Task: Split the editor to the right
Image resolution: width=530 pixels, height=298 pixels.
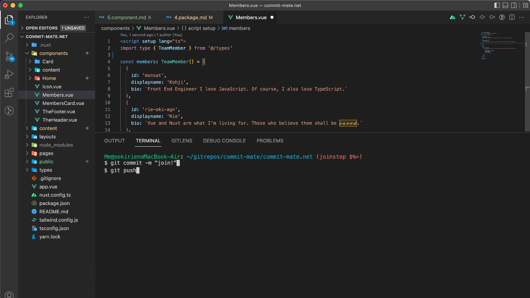Action: pos(512,17)
